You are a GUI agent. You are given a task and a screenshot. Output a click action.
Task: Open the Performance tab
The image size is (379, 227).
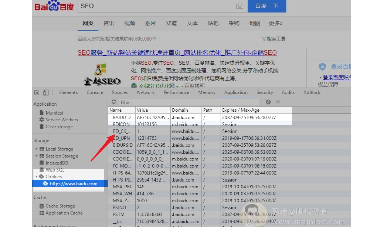click(176, 92)
